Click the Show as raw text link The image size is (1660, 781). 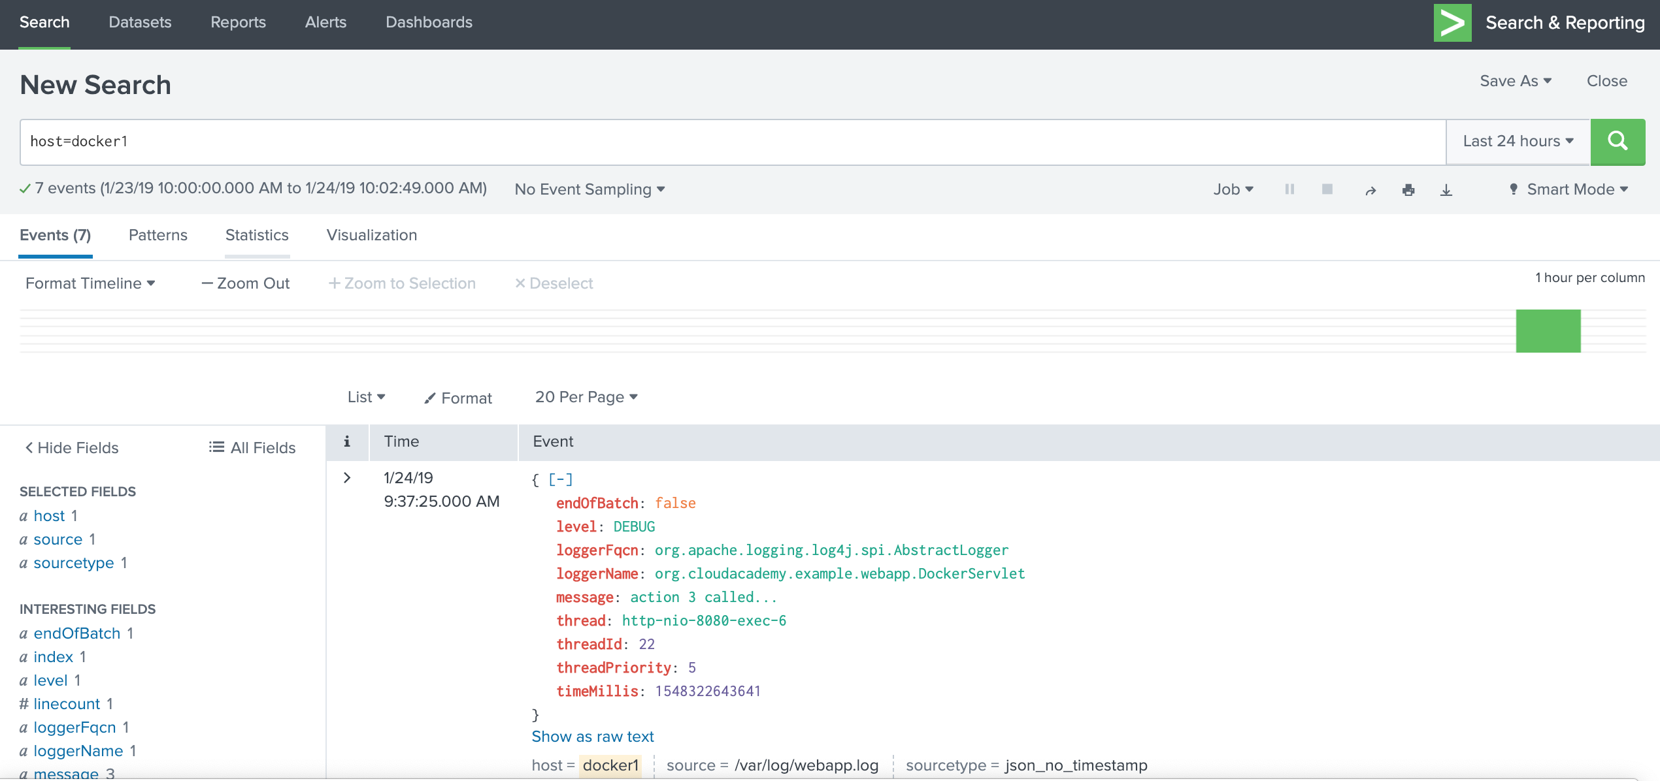click(592, 736)
